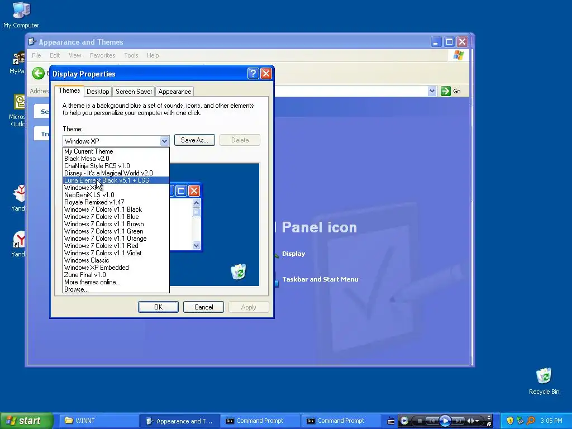Open Edit menu in Appearance and Themes window

tap(55, 55)
